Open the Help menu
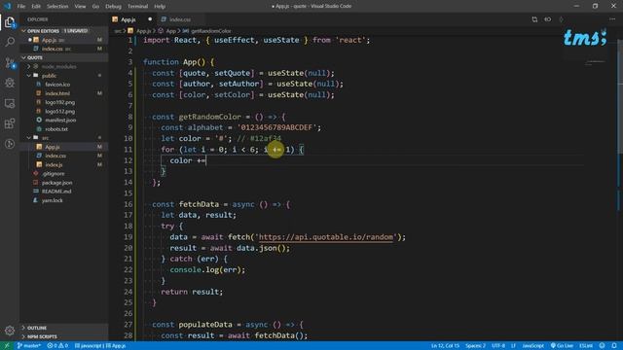This screenshot has width=623, height=350. click(x=160, y=6)
